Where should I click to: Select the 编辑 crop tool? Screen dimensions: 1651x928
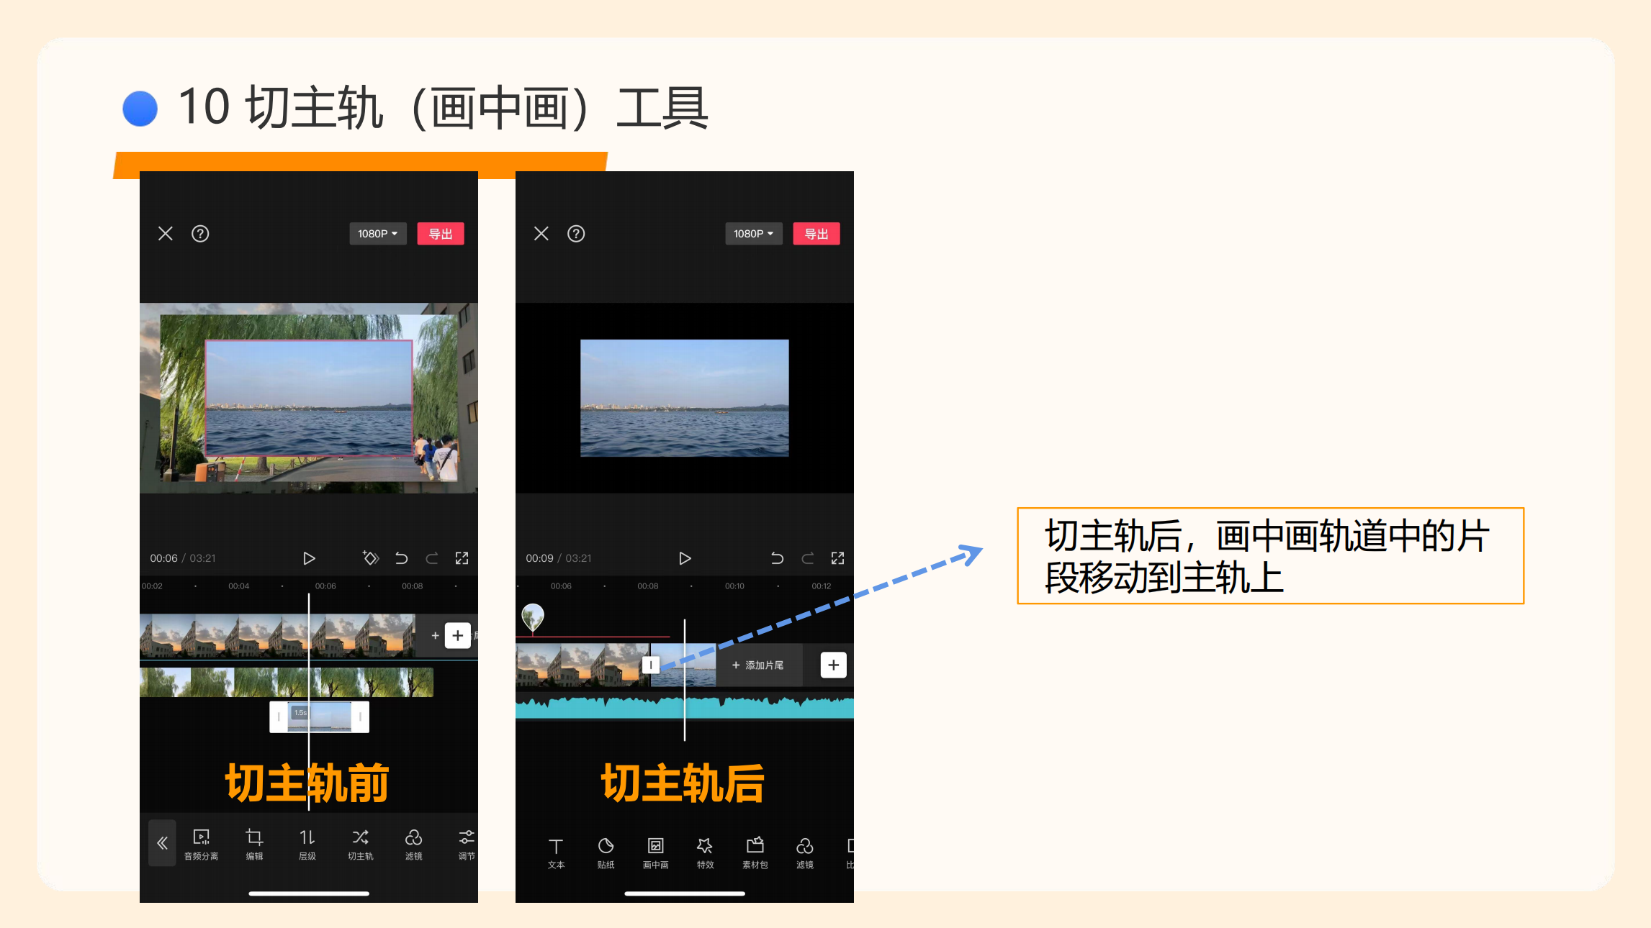pyautogui.click(x=254, y=845)
